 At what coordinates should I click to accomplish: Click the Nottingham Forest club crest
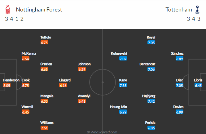click(8, 10)
